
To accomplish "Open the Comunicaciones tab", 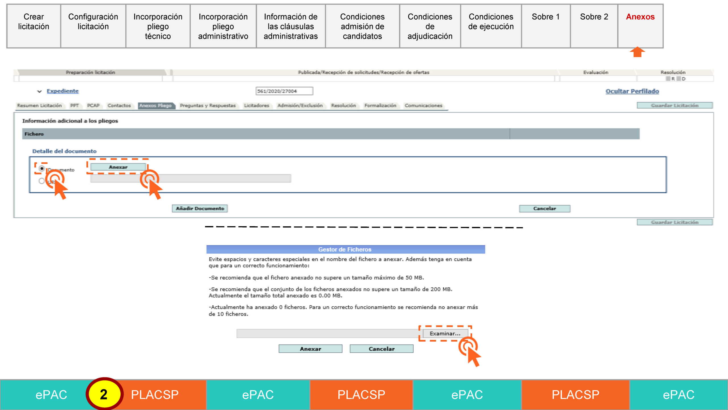I will 423,106.
